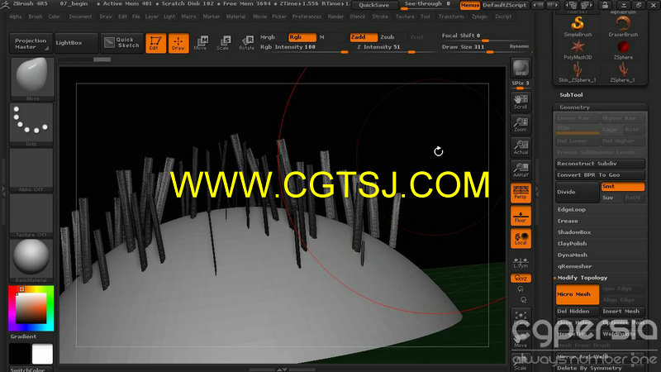The image size is (661, 372).
Task: Choose the Move transform tool in top shelf
Action: [201, 43]
